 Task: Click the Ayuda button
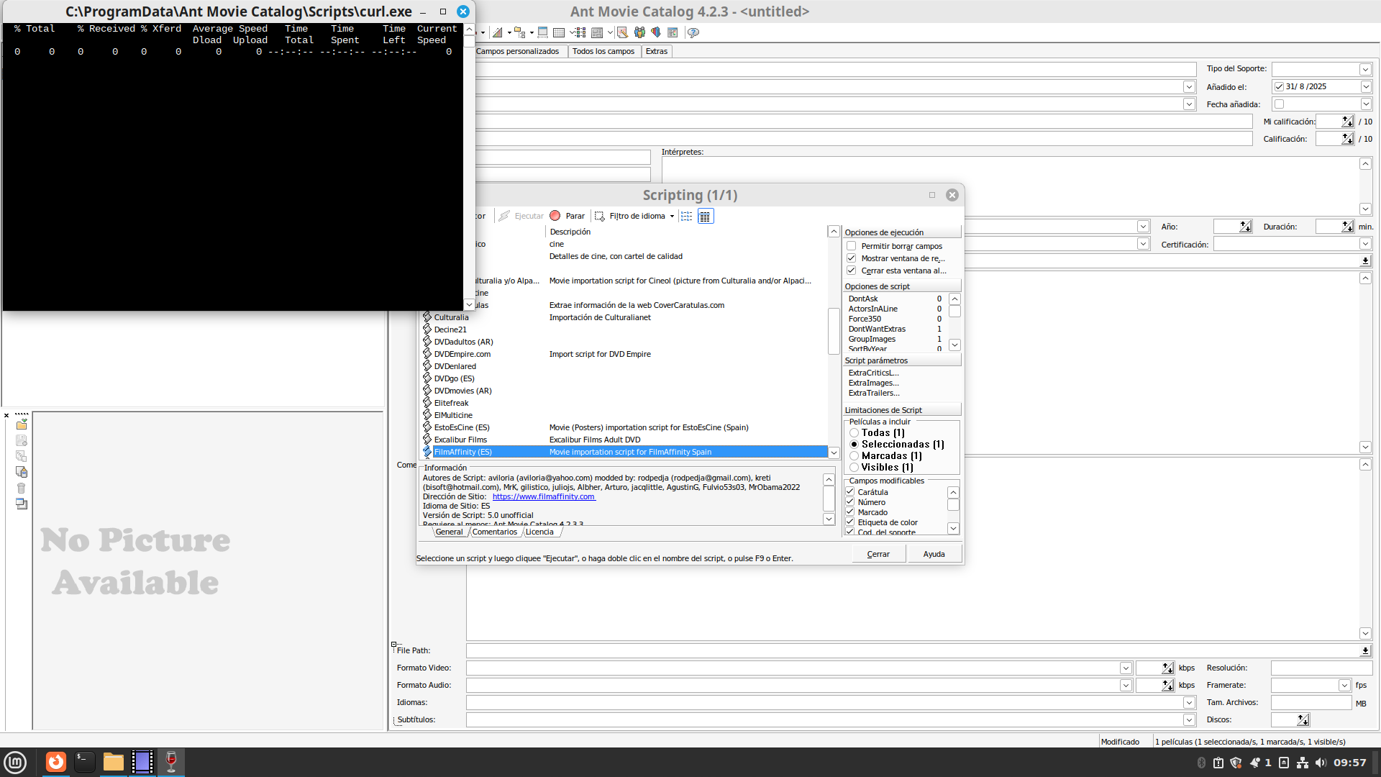coord(934,554)
